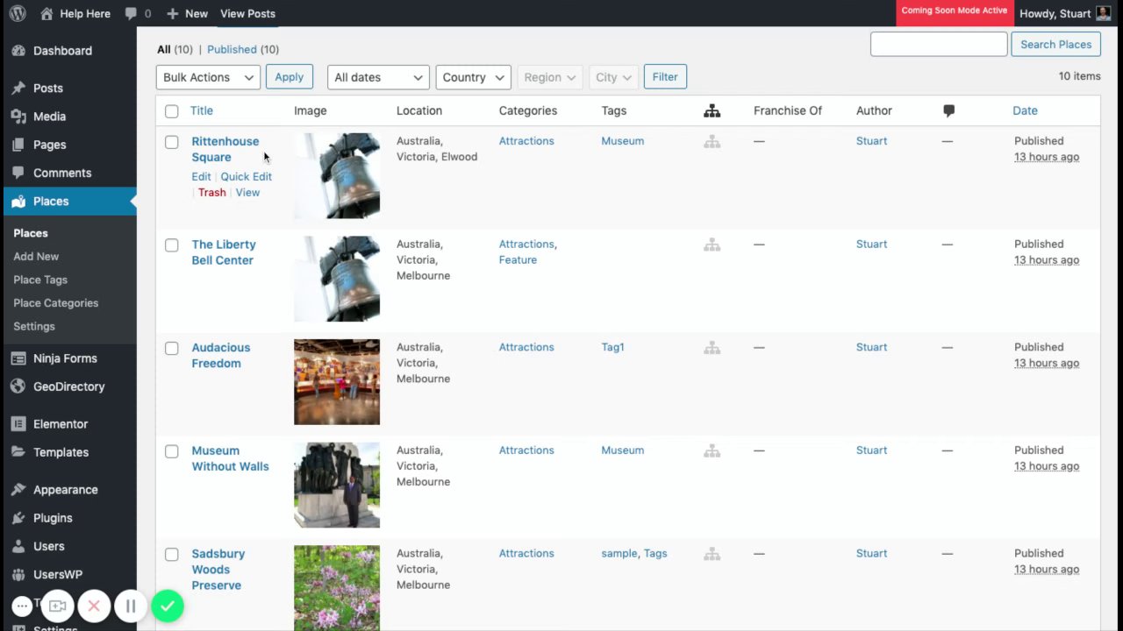Click the WordPress logo icon
The width and height of the screenshot is (1123, 631).
[18, 13]
